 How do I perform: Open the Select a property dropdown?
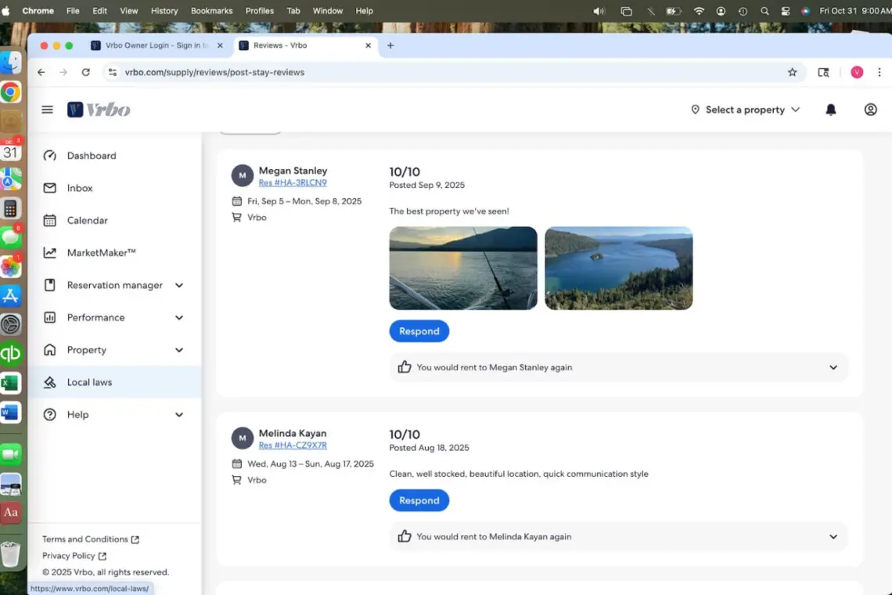click(745, 110)
